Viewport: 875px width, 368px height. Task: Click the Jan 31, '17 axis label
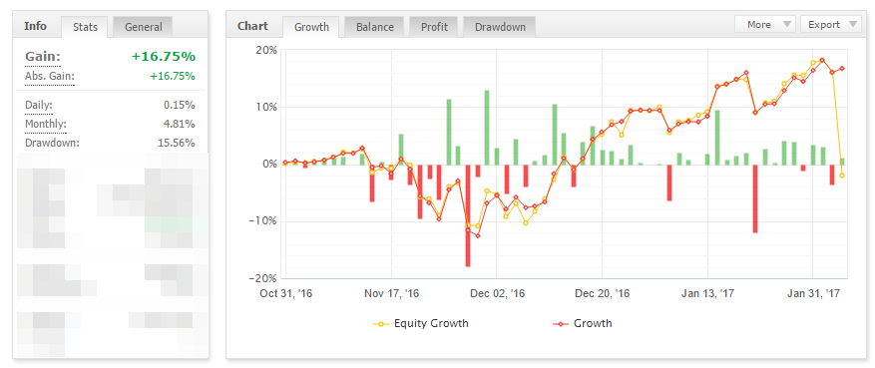pyautogui.click(x=813, y=294)
